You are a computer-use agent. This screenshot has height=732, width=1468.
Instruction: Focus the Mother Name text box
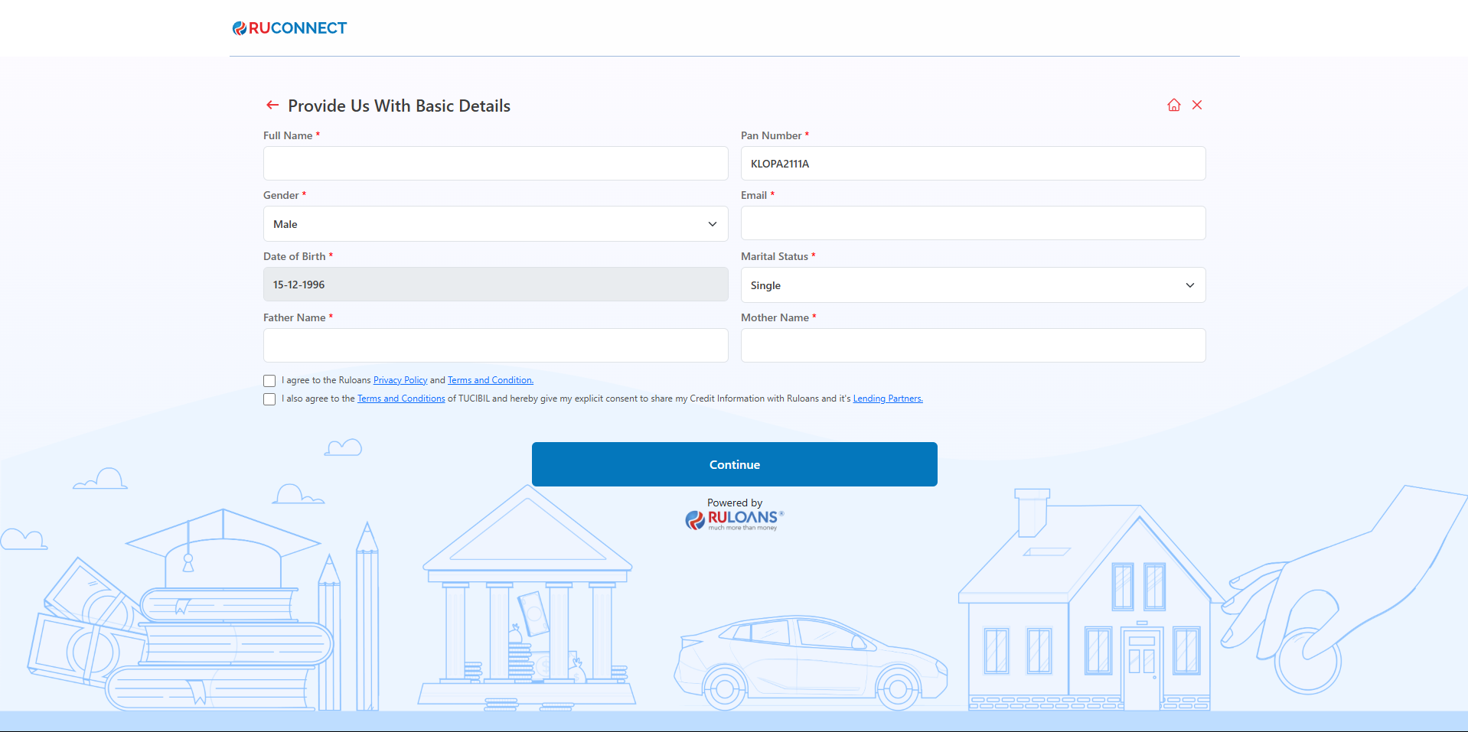click(973, 346)
